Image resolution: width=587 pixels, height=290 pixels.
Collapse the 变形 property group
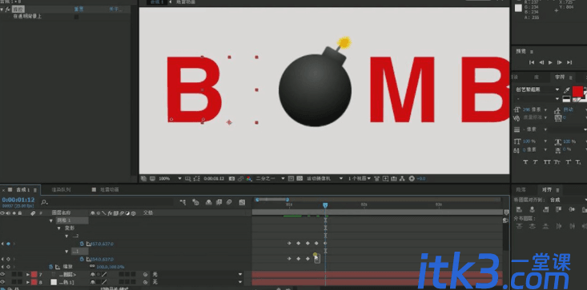[x=58, y=228]
